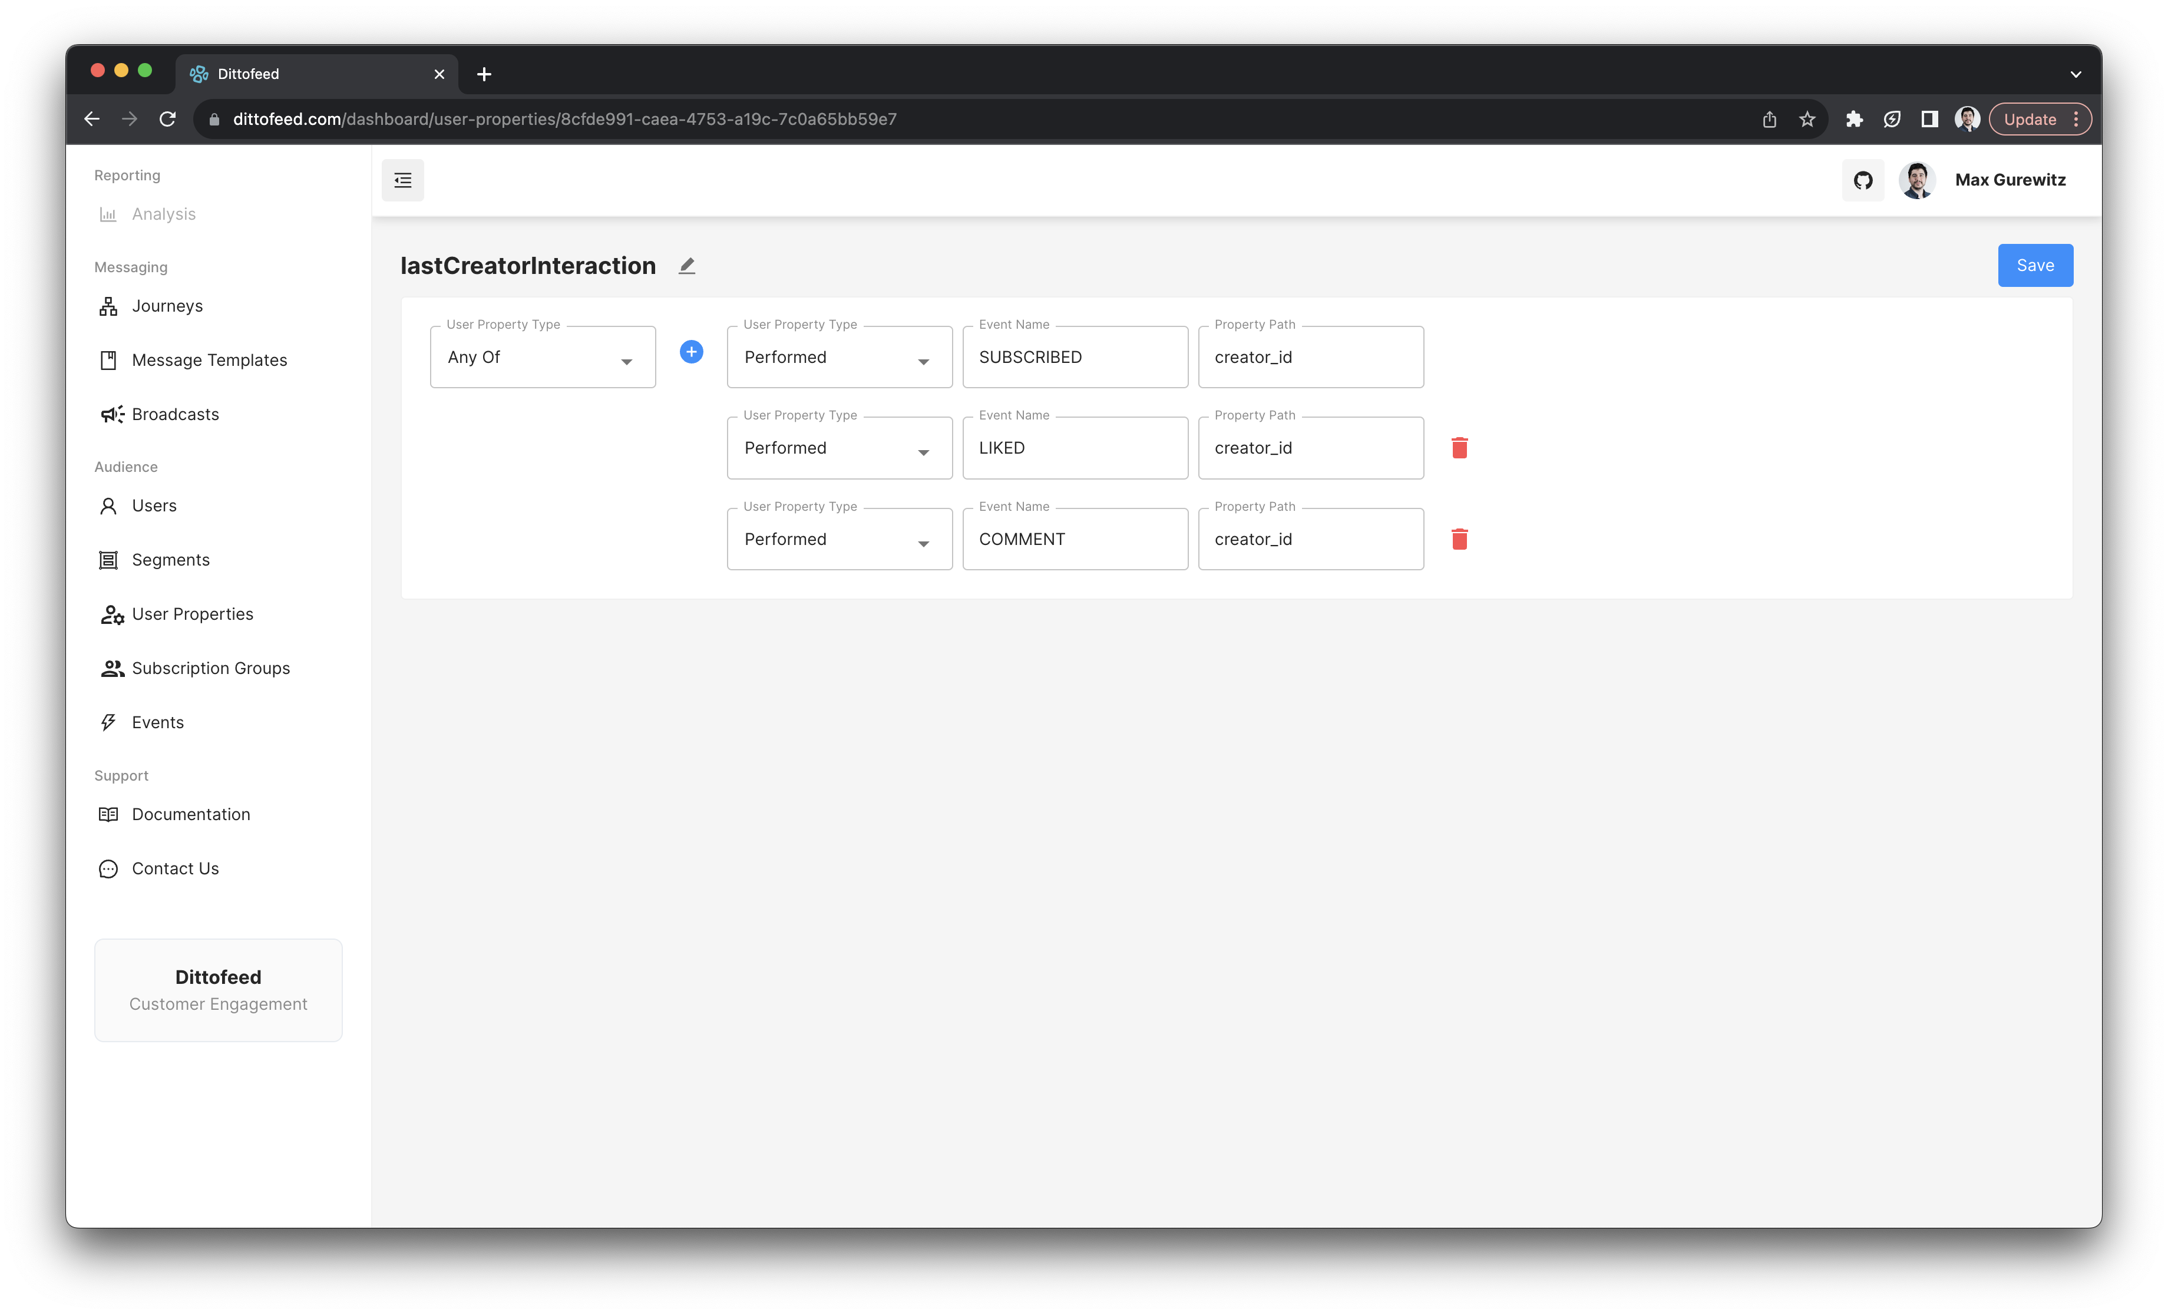Click the LIKED event name field
Viewport: 2168px width, 1315px height.
1075,448
